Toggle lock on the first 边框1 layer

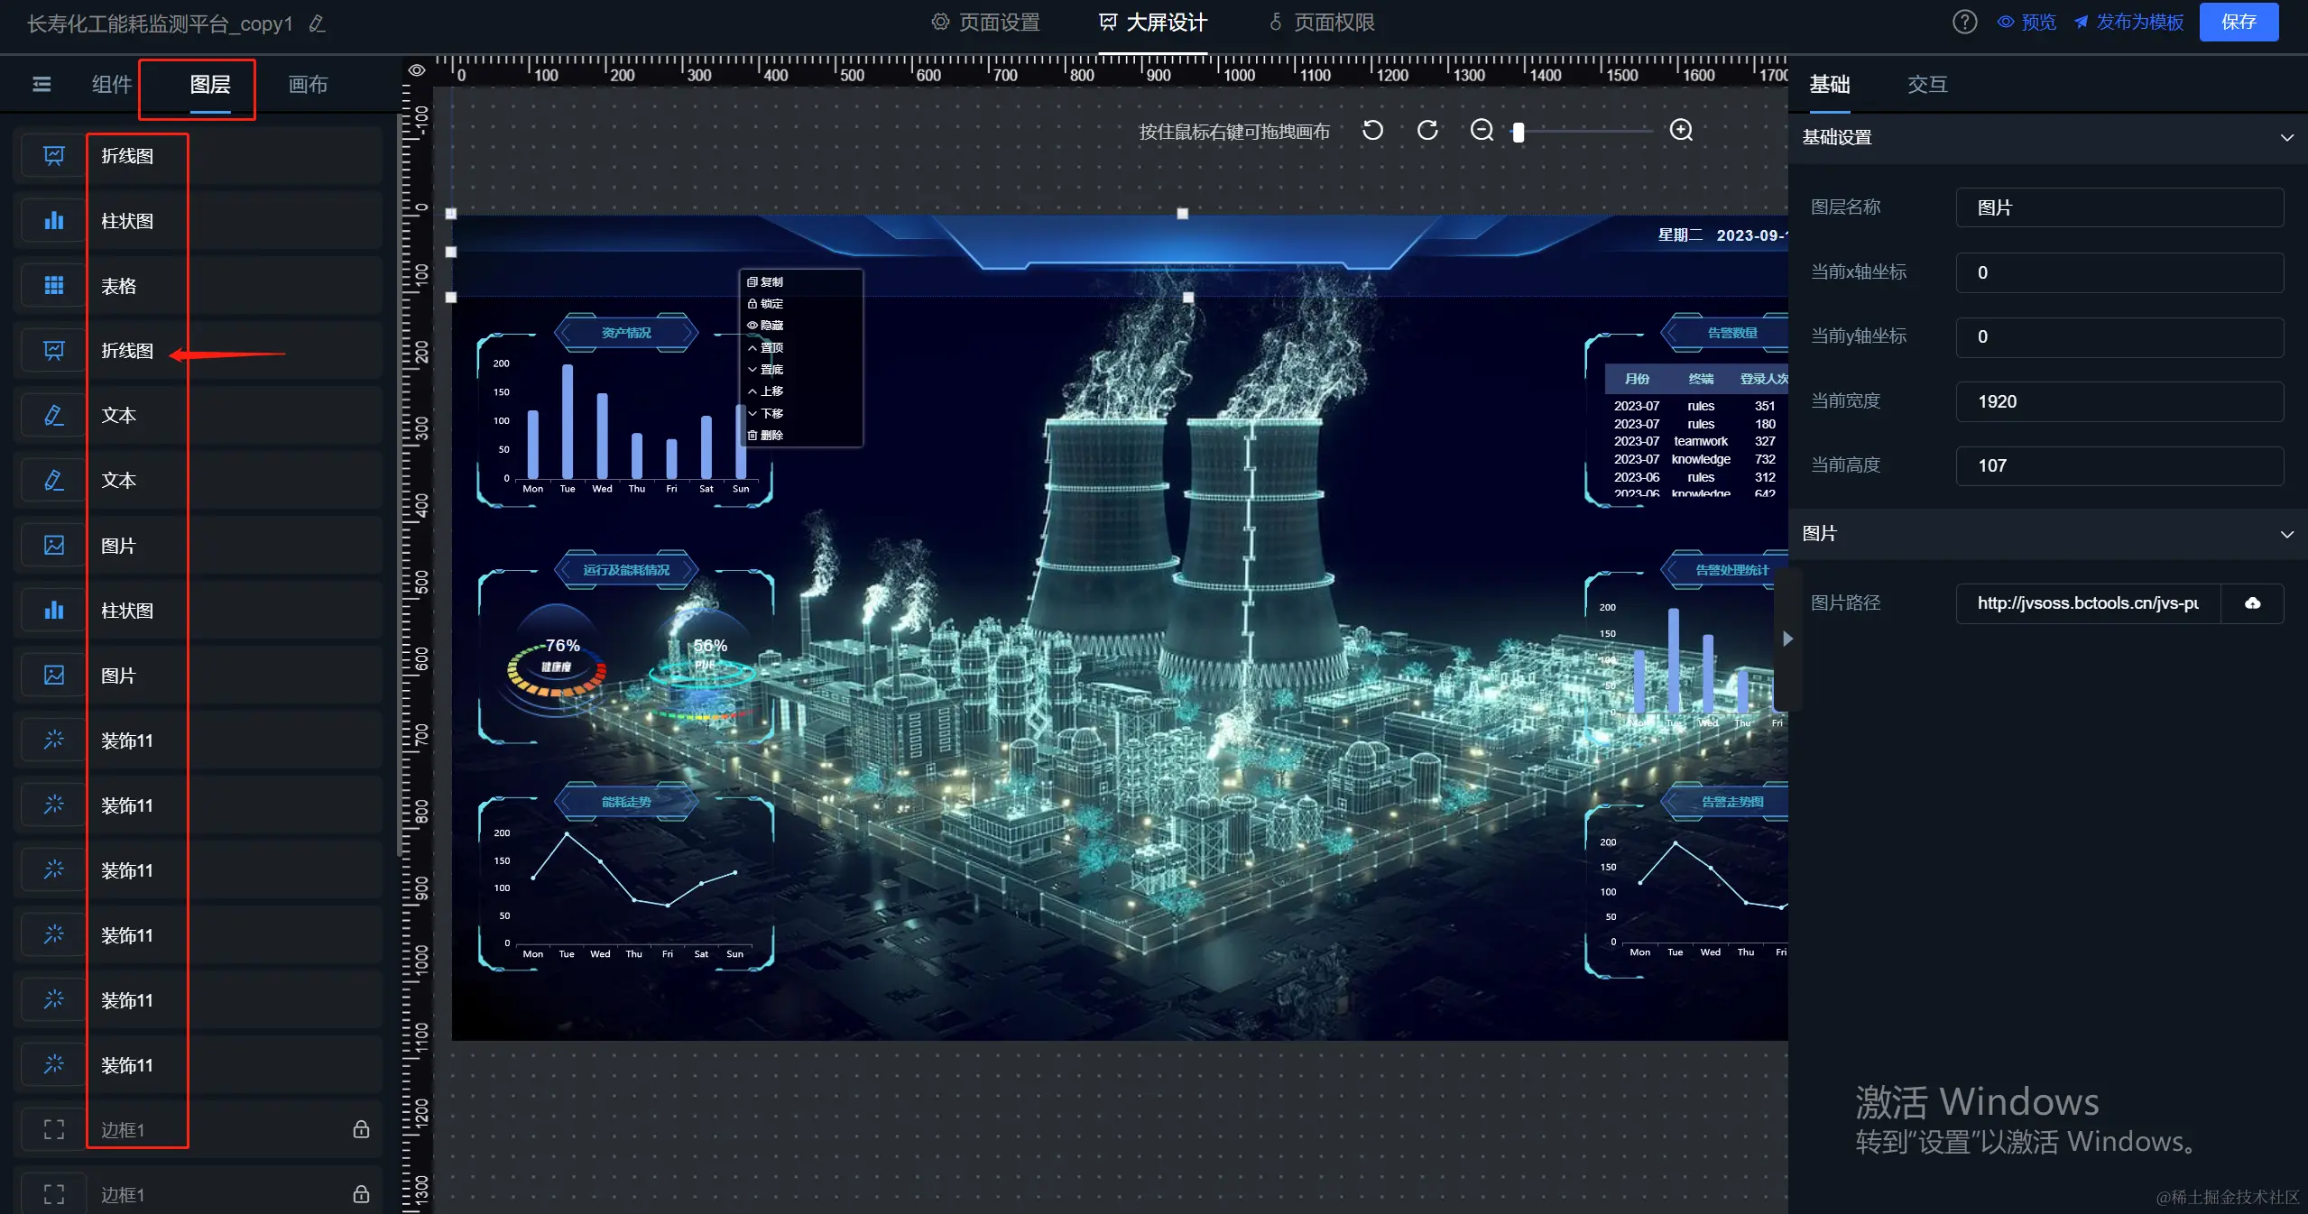coord(361,1129)
